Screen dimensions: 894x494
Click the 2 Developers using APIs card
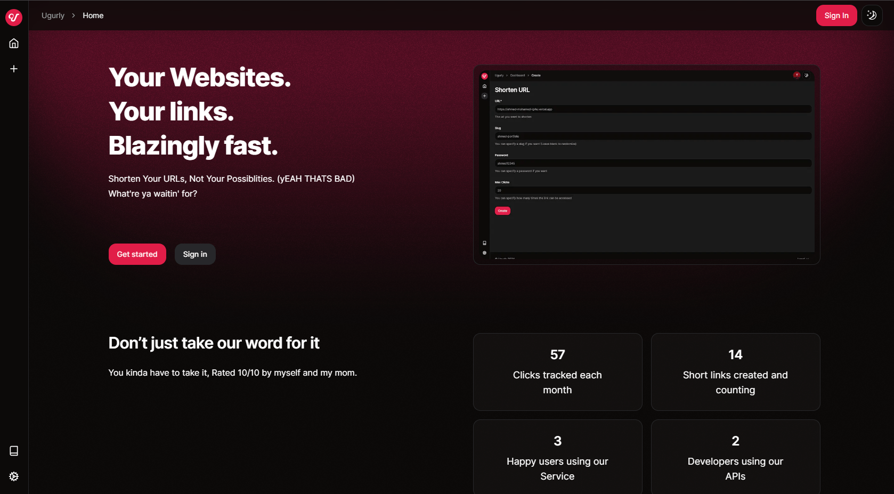pos(735,457)
